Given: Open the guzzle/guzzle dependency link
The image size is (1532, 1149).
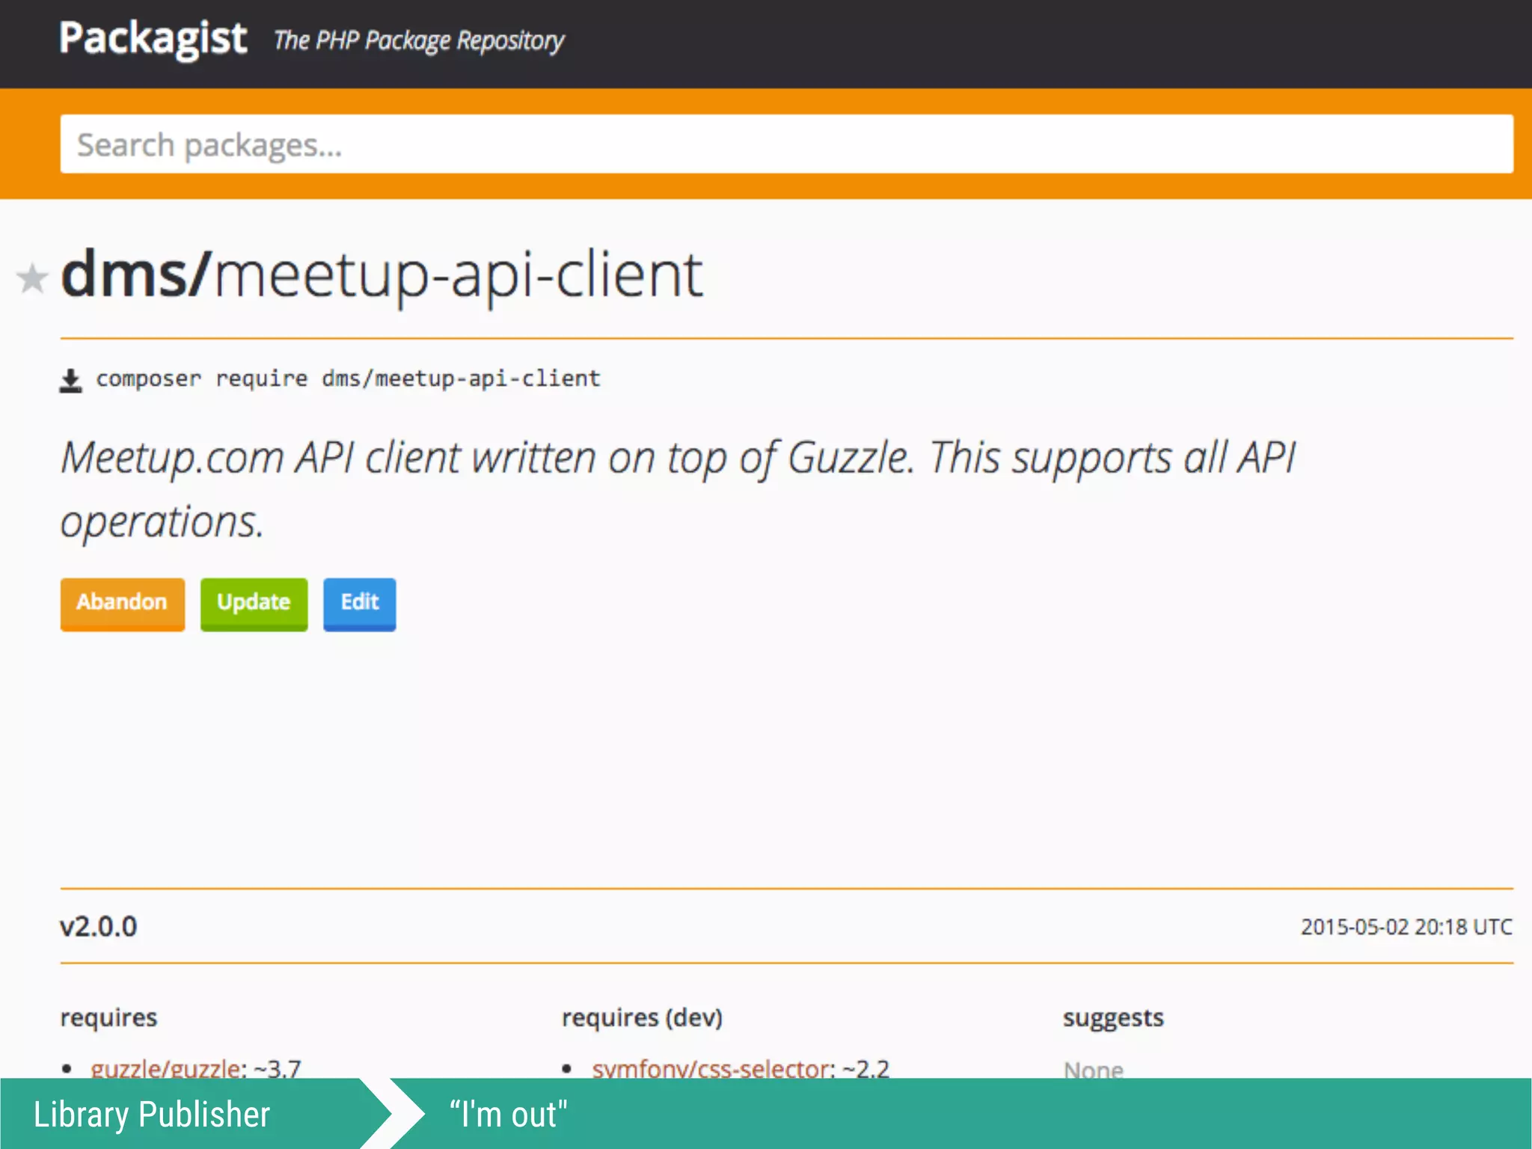Looking at the screenshot, I should (168, 1068).
